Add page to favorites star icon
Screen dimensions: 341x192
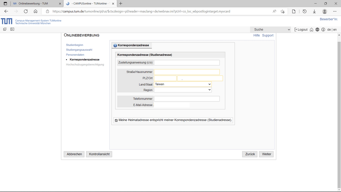click(283, 11)
